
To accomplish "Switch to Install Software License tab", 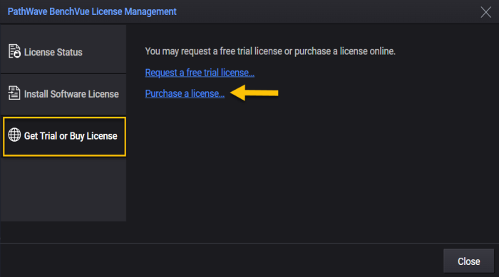I will pos(63,95).
